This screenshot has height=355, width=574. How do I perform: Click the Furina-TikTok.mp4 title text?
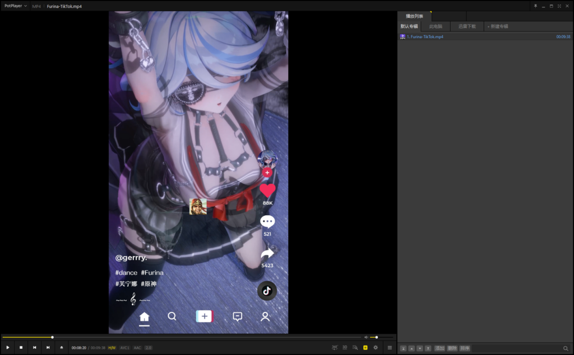(x=64, y=6)
